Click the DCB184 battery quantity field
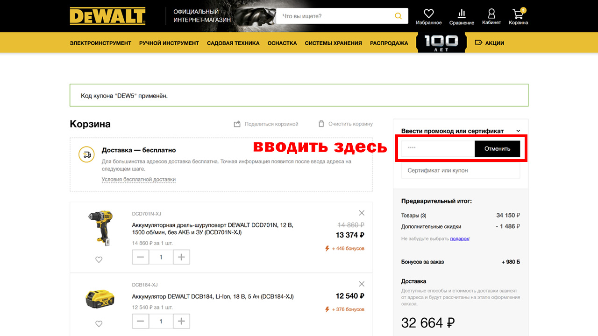Screen dimensions: 598x336 161,321
